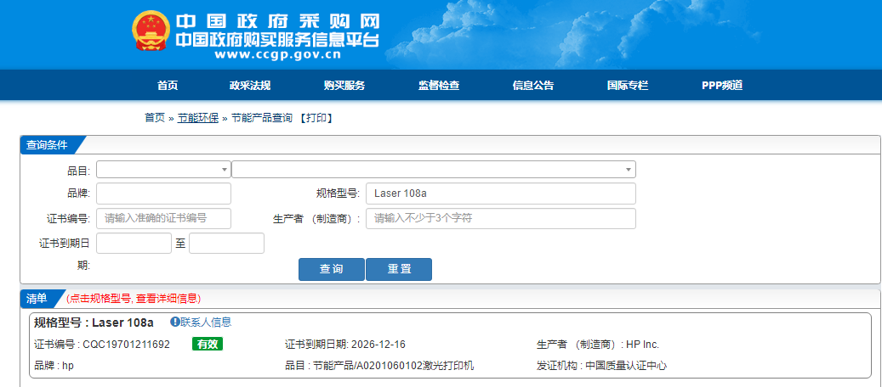Select 监督检查 in the top navigation
Image resolution: width=882 pixels, height=387 pixels.
click(438, 86)
